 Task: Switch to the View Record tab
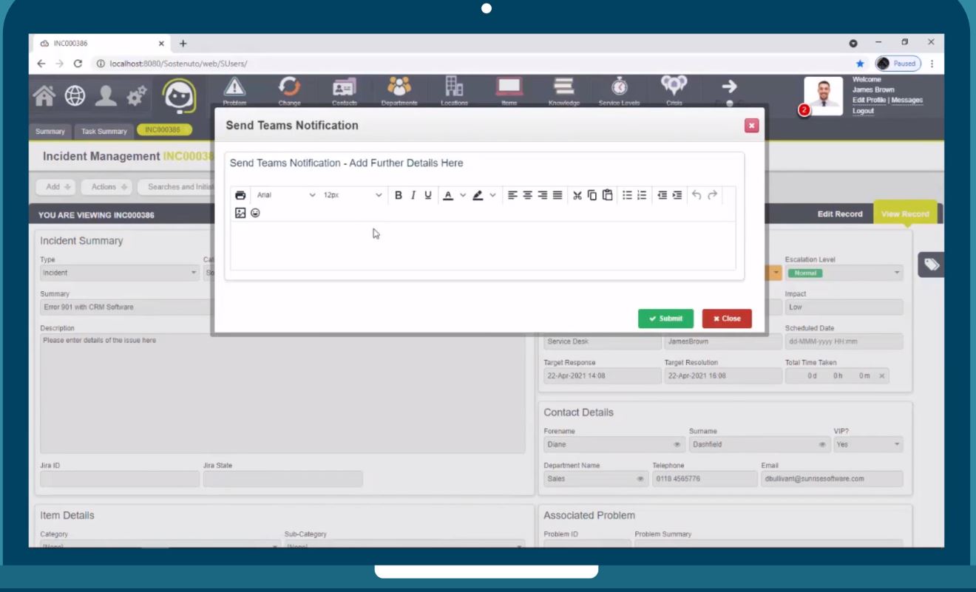tap(905, 214)
